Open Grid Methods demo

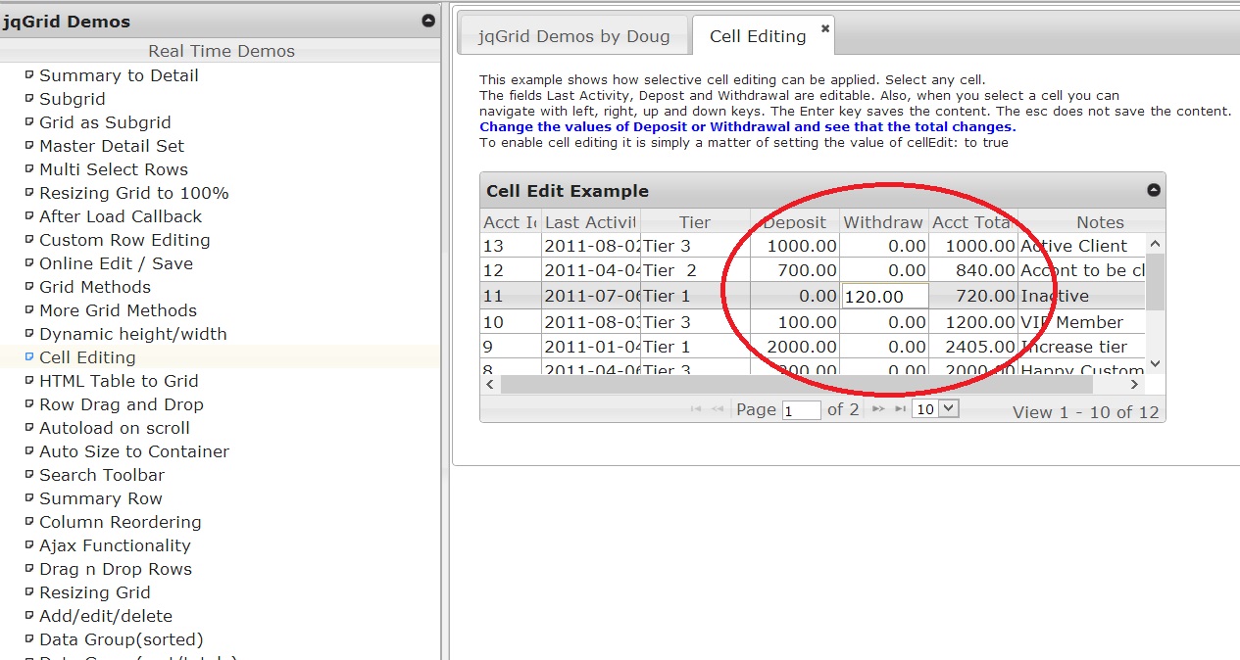[x=95, y=287]
